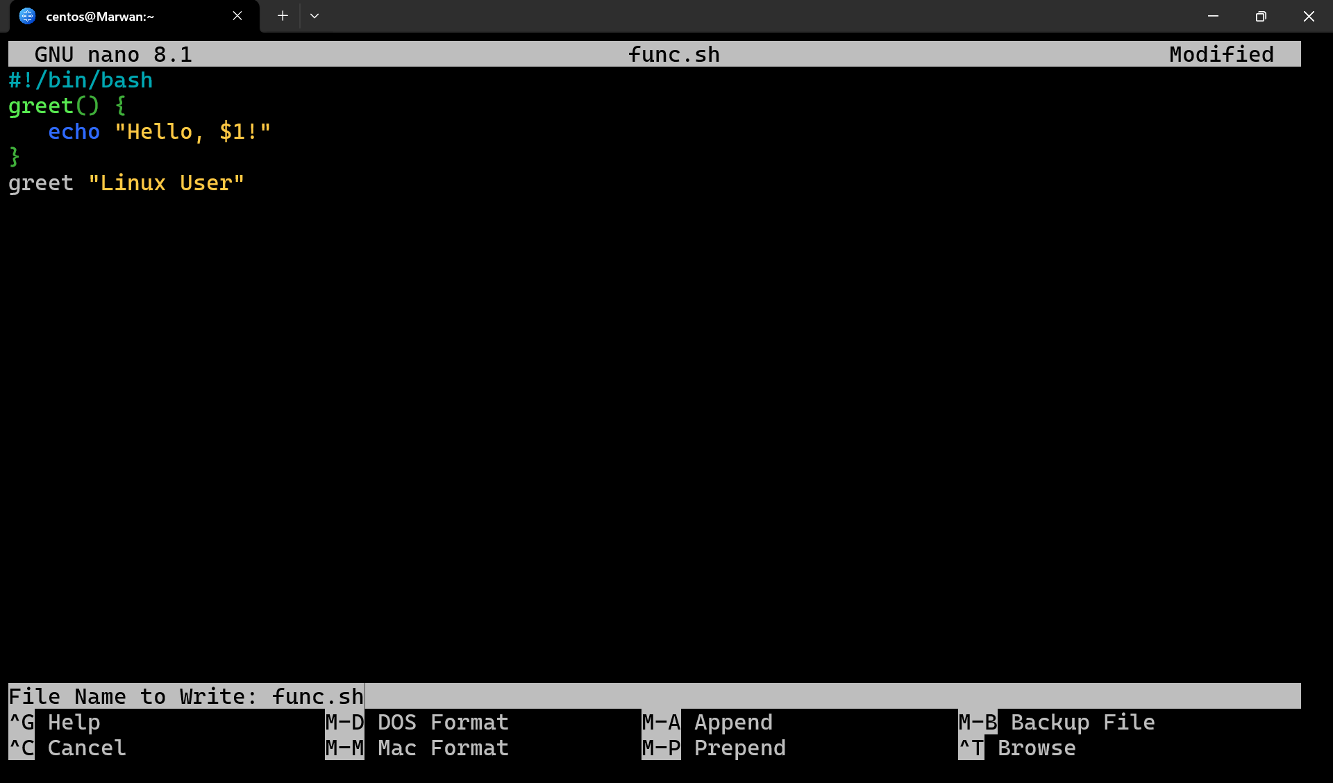Close the terminal window
Viewport: 1333px width, 783px height.
click(x=1309, y=16)
